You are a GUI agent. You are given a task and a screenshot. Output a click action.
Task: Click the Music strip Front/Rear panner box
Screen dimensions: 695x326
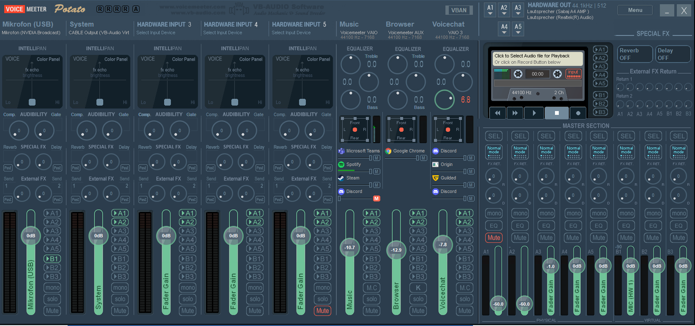click(354, 130)
